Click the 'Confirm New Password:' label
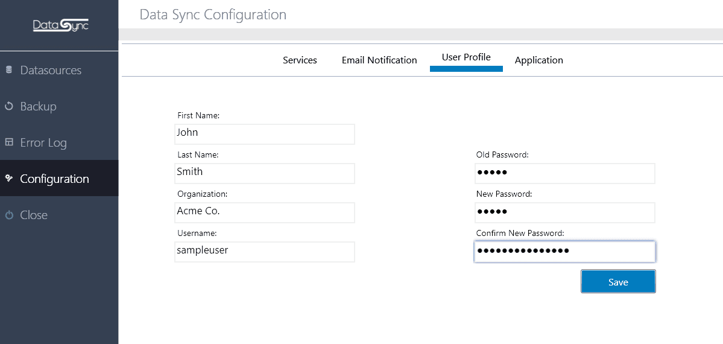Viewport: 723px width, 344px height. (x=520, y=234)
